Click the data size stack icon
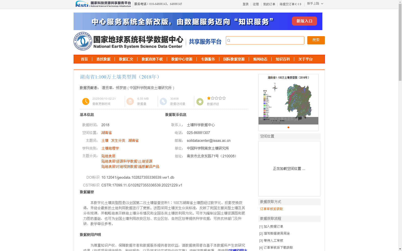 coord(130,101)
